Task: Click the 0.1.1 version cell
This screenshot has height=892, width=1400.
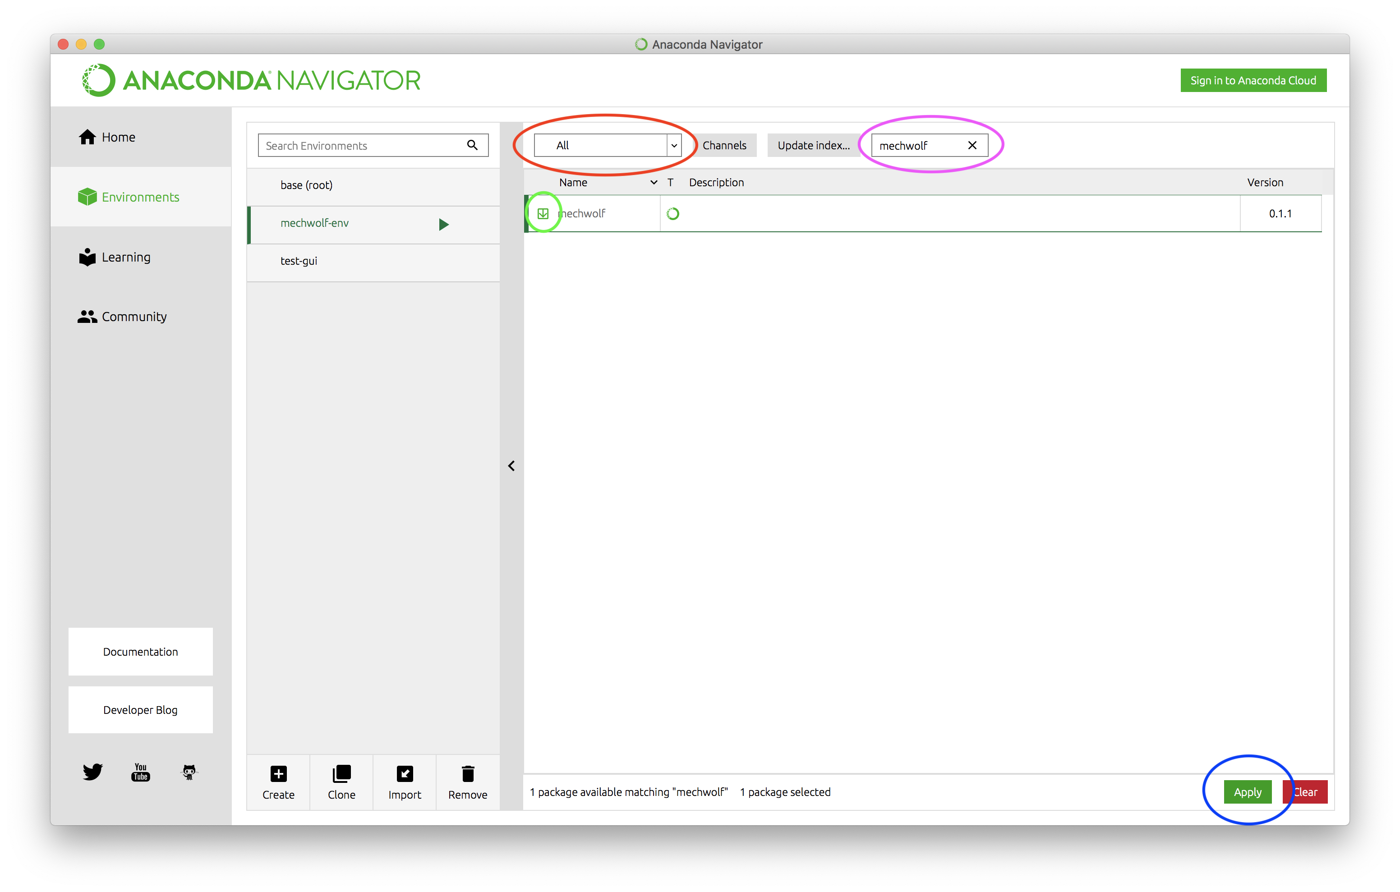Action: pos(1280,213)
